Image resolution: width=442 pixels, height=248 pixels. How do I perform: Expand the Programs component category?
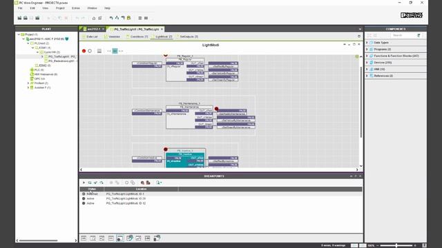(x=367, y=49)
